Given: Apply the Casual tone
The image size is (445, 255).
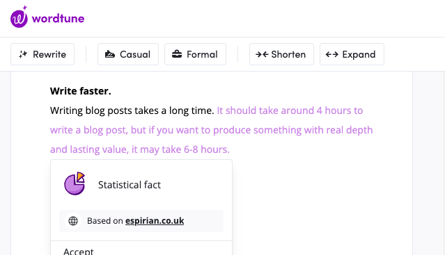Looking at the screenshot, I should tap(128, 54).
